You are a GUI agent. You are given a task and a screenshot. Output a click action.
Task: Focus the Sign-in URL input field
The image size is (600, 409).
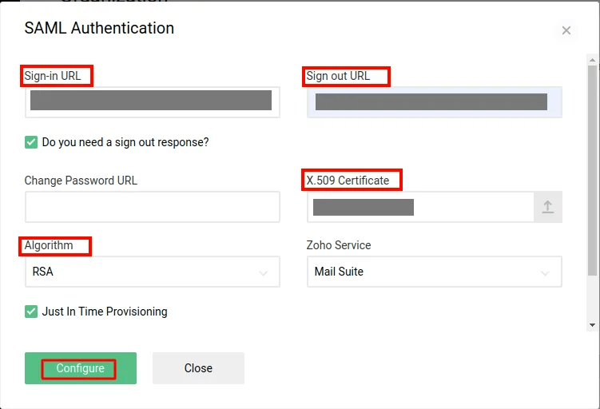pos(152,101)
